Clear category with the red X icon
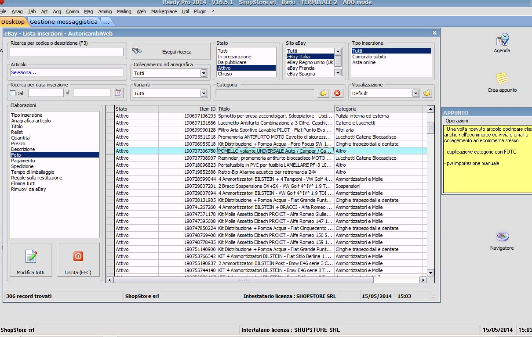This screenshot has height=337, width=532. 337,93
